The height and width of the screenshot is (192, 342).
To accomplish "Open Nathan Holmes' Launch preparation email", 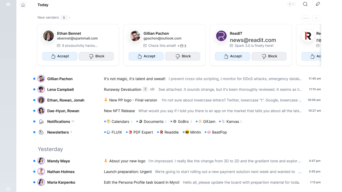I will 128,172.
